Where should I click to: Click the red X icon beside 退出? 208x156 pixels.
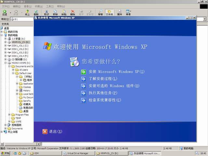pyautogui.click(x=45, y=132)
